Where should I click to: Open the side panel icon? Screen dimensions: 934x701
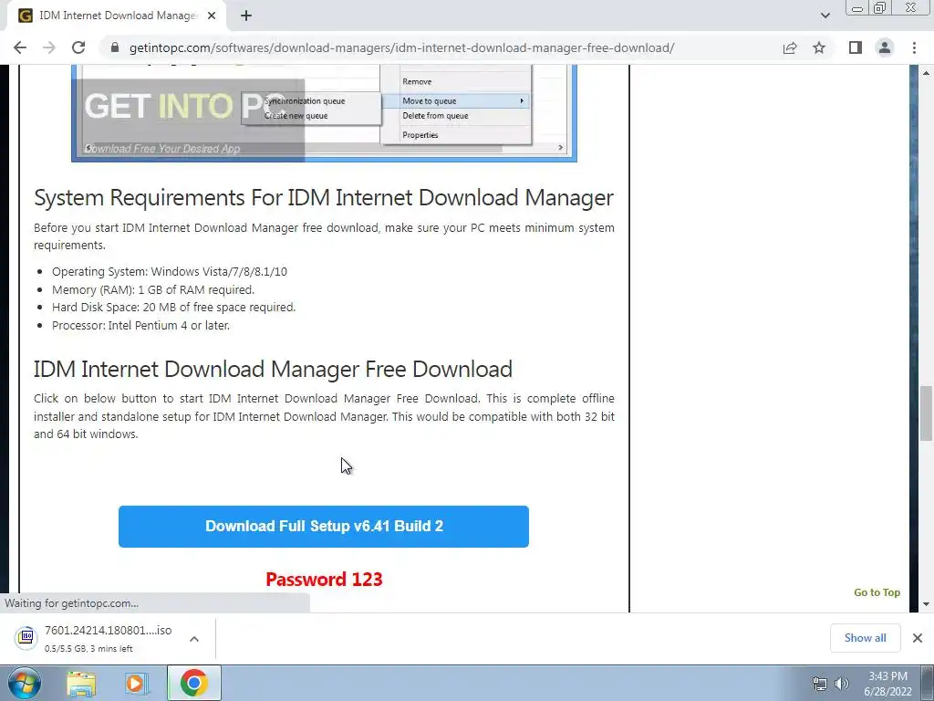[856, 47]
